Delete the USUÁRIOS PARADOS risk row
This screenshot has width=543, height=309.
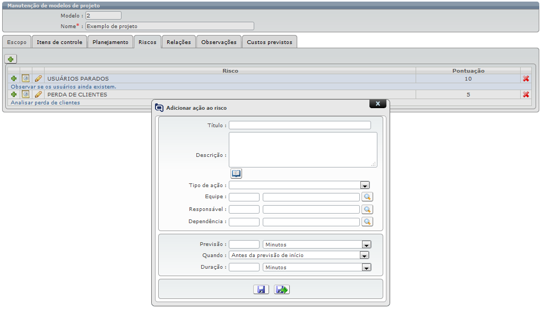point(525,78)
